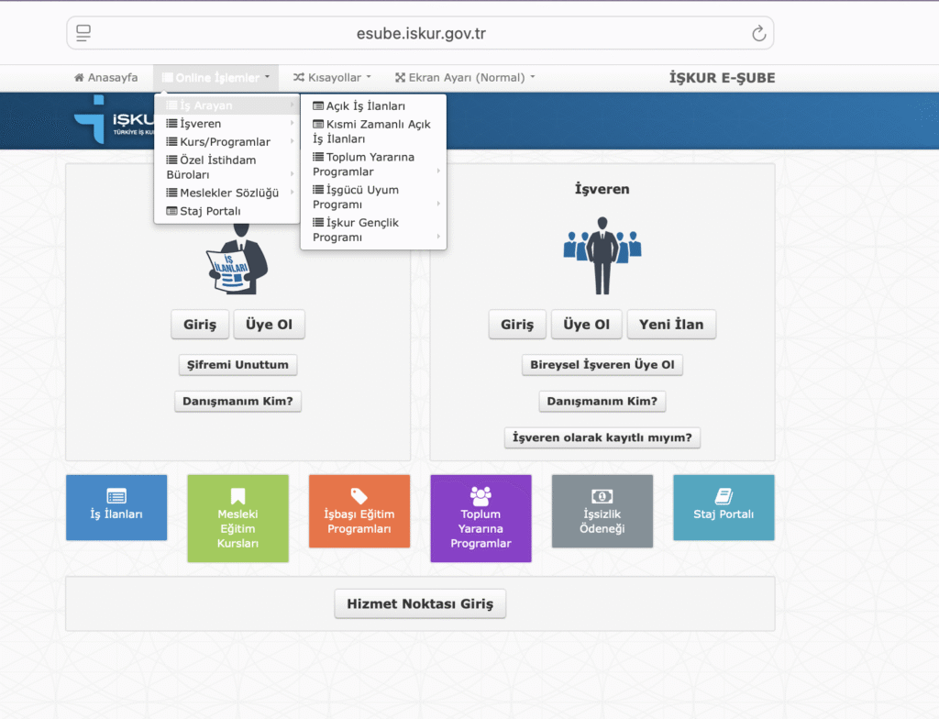The image size is (939, 719).
Task: Click the address bar URL field
Action: tap(420, 34)
